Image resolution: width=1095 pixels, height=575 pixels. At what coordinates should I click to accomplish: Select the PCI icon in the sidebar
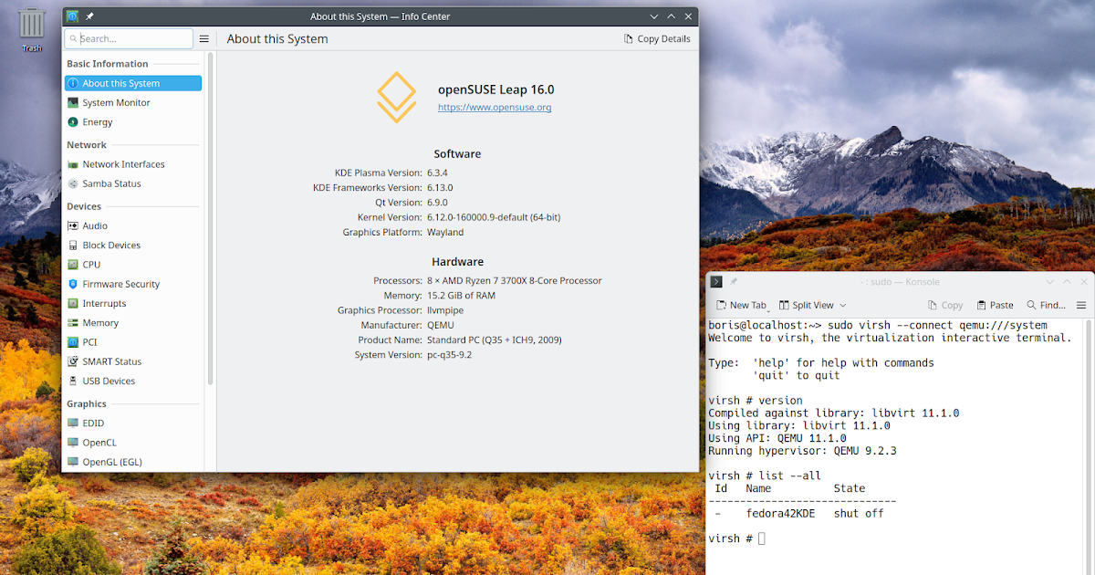coord(74,342)
